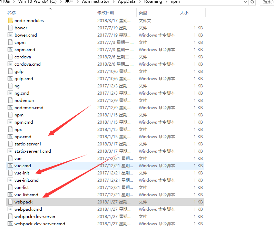274x228 pixels.
Task: Select the static-server1 file icon
Action: click(x=10, y=144)
